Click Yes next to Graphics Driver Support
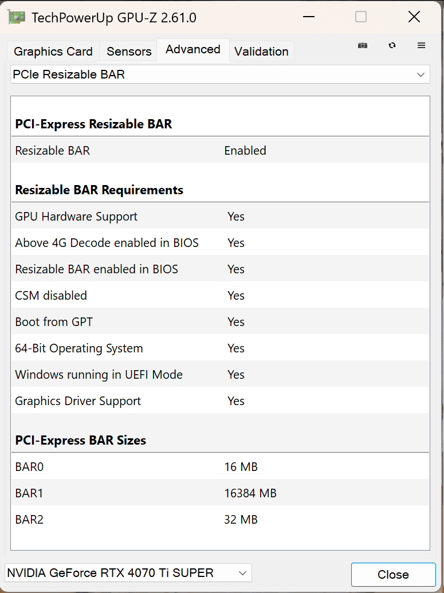The height and width of the screenshot is (593, 444). tap(236, 401)
